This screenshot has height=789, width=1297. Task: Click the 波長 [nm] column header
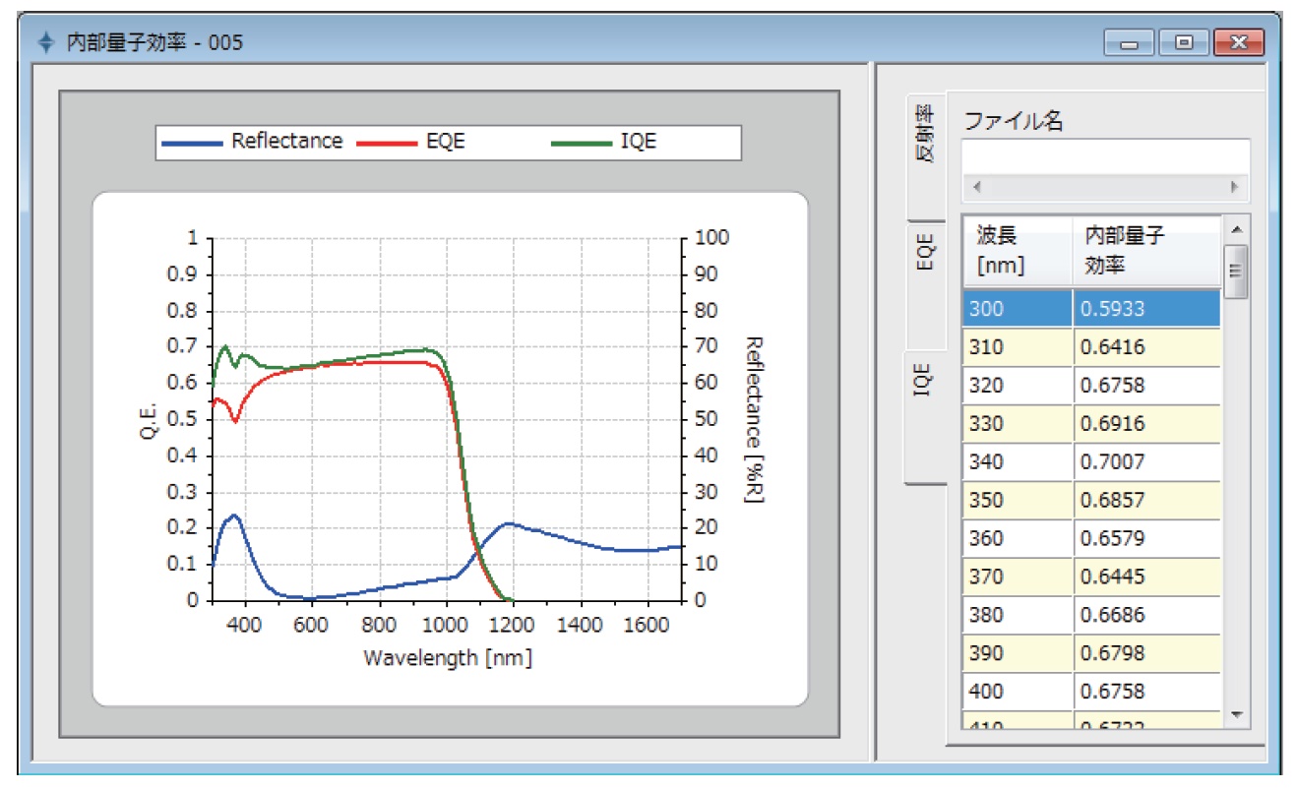pyautogui.click(x=1018, y=251)
